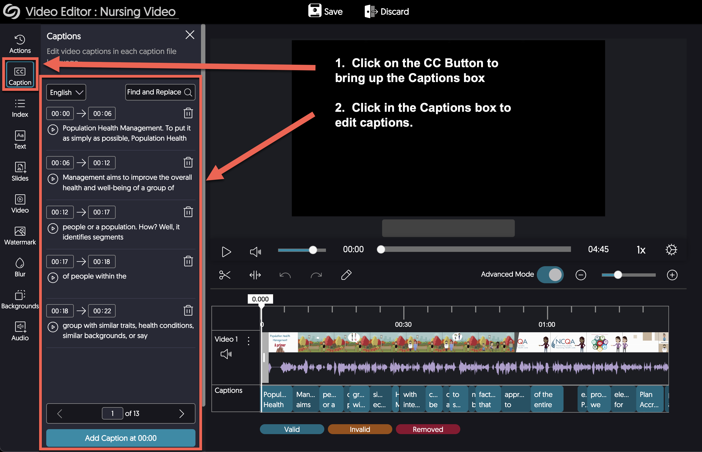This screenshot has height=452, width=702.
Task: Delete the 00:06 to 00:12 caption
Action: 188,162
